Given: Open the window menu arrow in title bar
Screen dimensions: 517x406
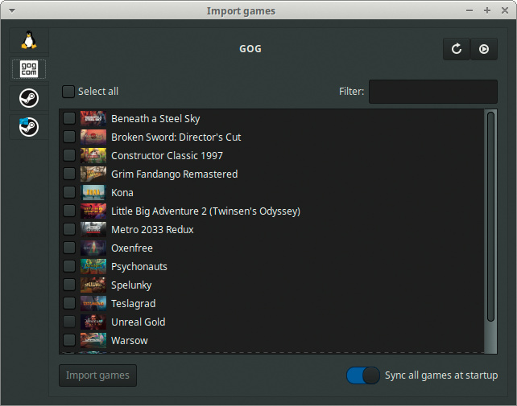Looking at the screenshot, I should tap(10, 10).
